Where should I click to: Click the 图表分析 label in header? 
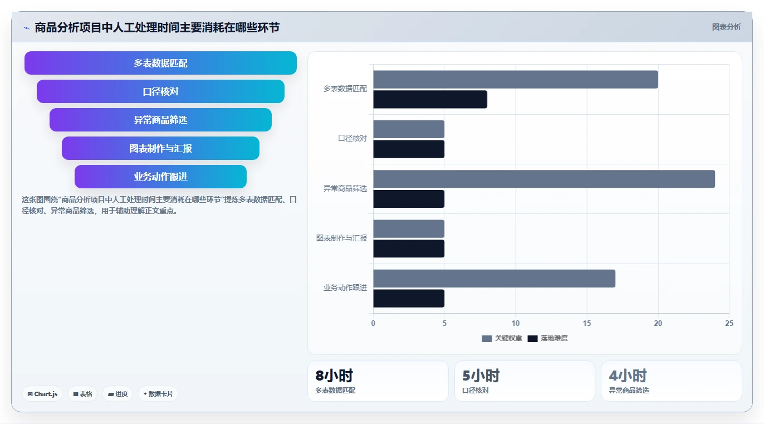click(x=726, y=27)
